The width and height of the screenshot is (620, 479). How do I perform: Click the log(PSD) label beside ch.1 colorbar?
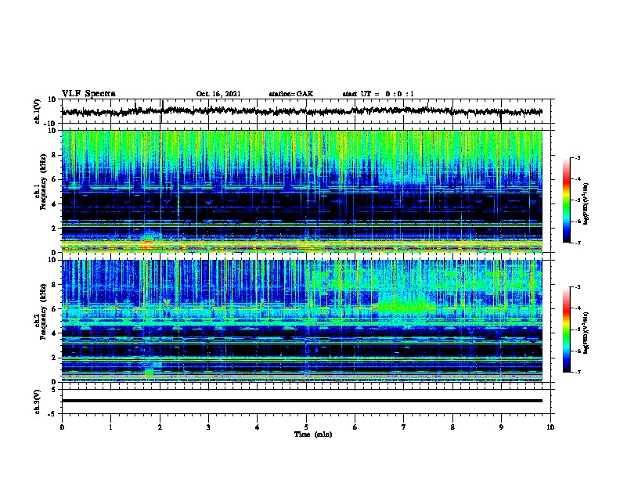(x=586, y=203)
